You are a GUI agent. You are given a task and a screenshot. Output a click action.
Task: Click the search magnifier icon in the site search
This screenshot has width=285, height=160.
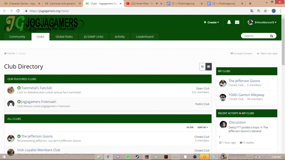pyautogui.click(x=272, y=36)
